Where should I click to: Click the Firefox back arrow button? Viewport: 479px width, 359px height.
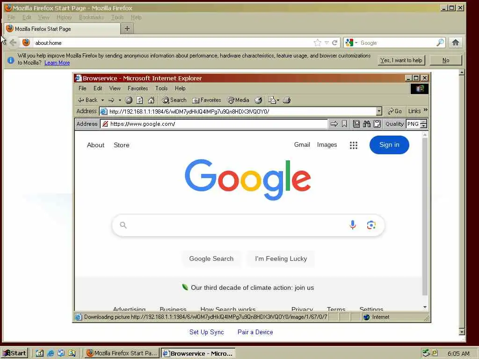click(x=13, y=43)
